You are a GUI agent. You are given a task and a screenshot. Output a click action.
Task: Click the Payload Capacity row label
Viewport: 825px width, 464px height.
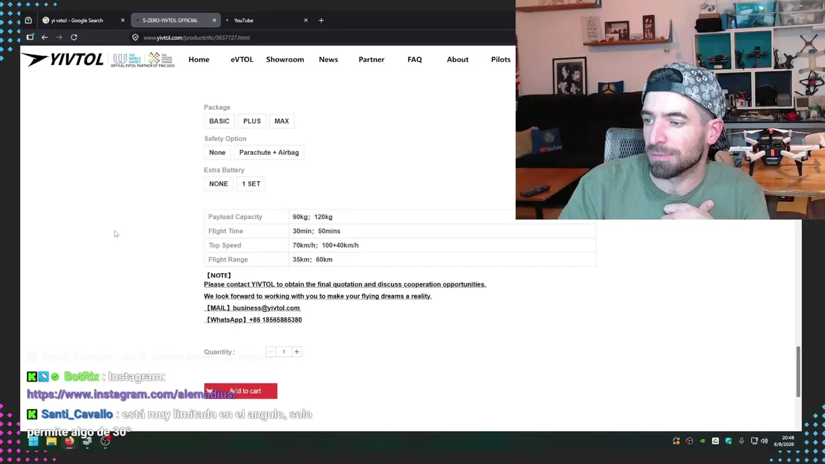[x=235, y=217]
